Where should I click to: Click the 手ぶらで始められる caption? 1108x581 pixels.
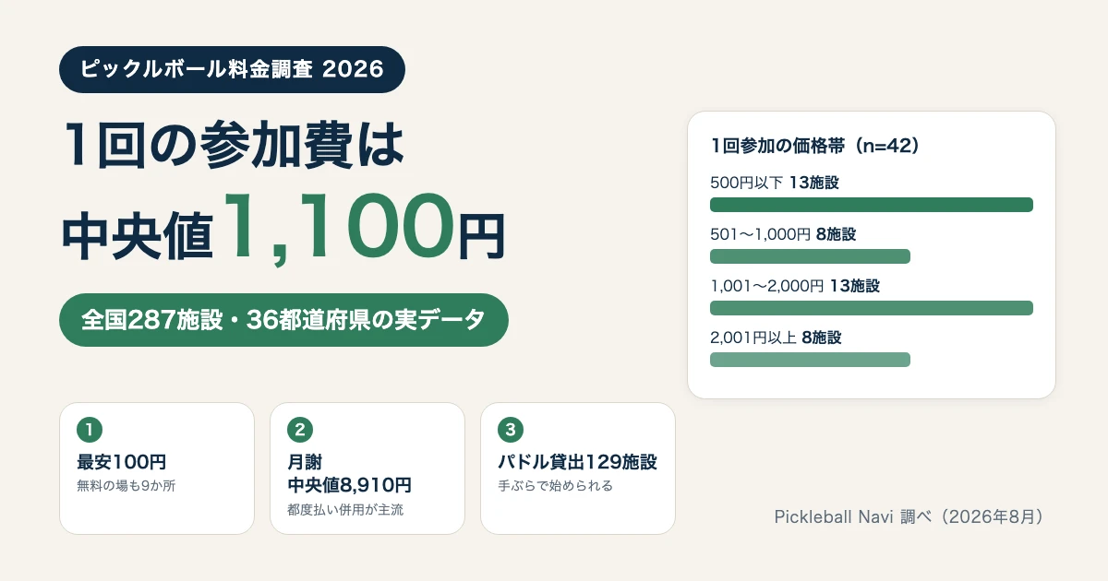click(555, 485)
